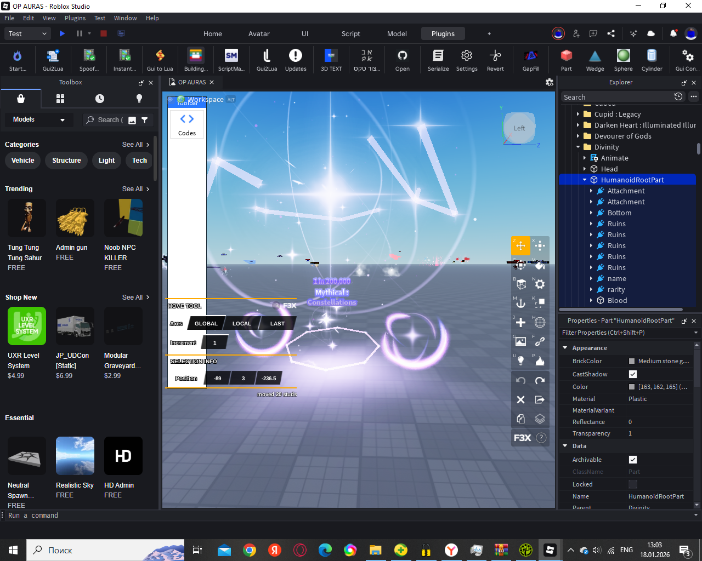Select the Tung Tung Sahur model thumbnail

27,218
